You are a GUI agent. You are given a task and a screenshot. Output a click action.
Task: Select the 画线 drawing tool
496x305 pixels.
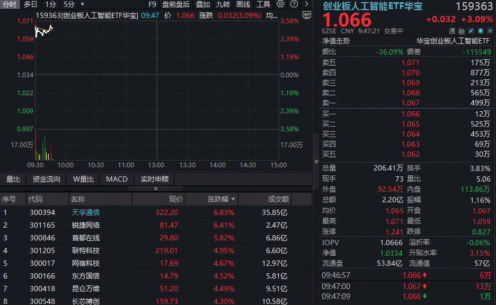click(x=243, y=4)
